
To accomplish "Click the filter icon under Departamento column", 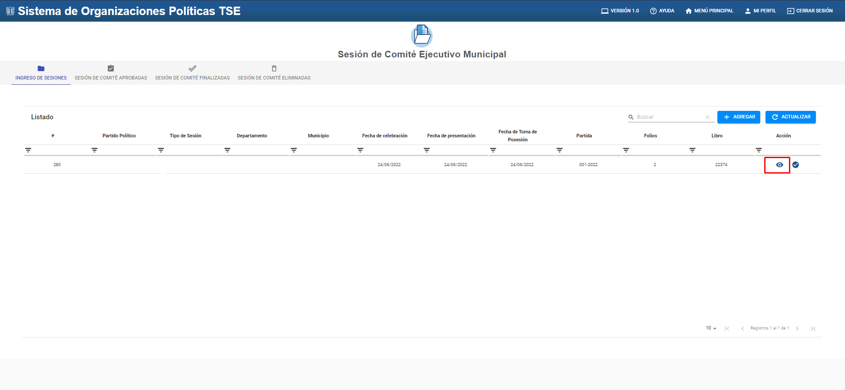I will (x=227, y=150).
